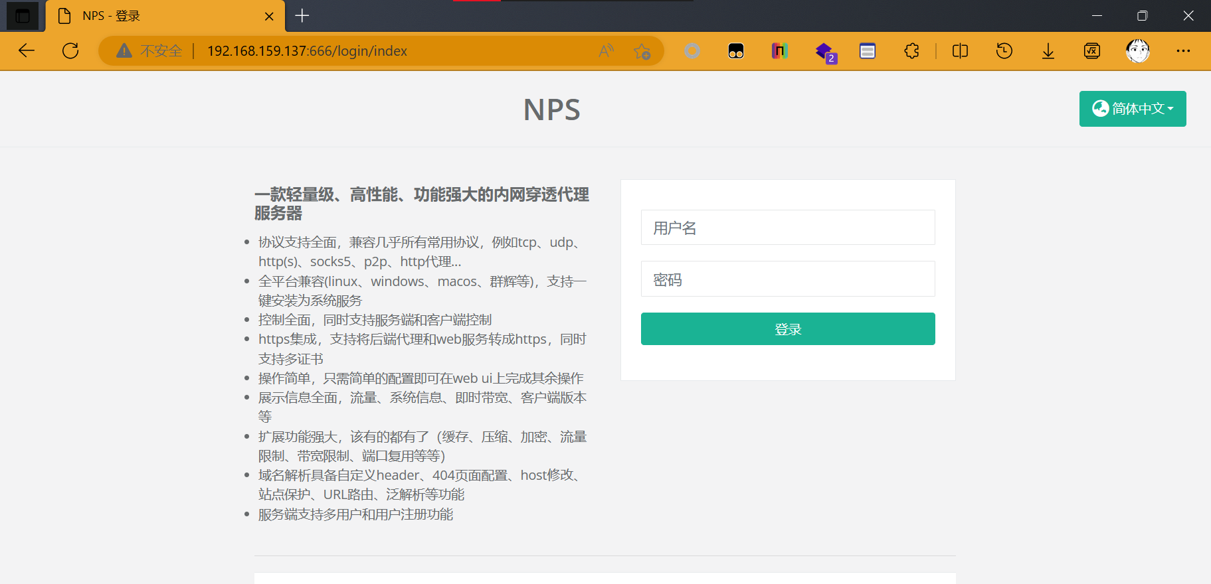Click the browser back arrow
This screenshot has height=584, width=1211.
(27, 50)
